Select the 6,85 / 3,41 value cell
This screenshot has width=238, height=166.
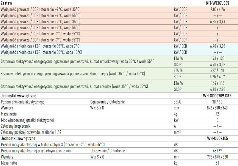217,21
